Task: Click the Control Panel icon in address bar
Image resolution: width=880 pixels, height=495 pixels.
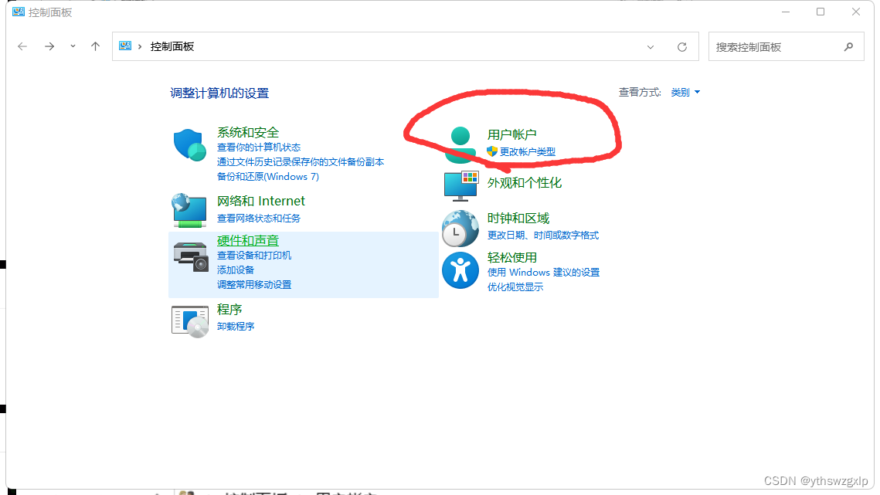Action: click(125, 46)
